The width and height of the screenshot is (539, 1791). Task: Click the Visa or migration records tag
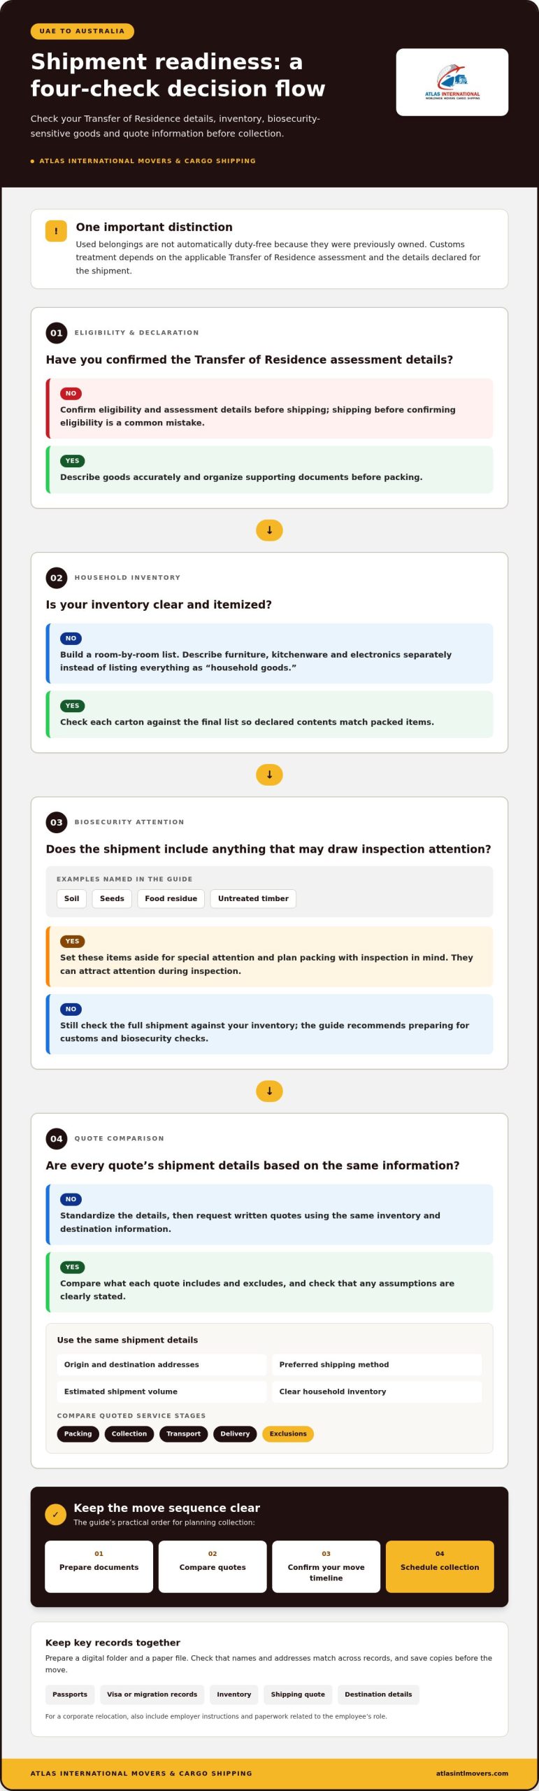pyautogui.click(x=152, y=1694)
